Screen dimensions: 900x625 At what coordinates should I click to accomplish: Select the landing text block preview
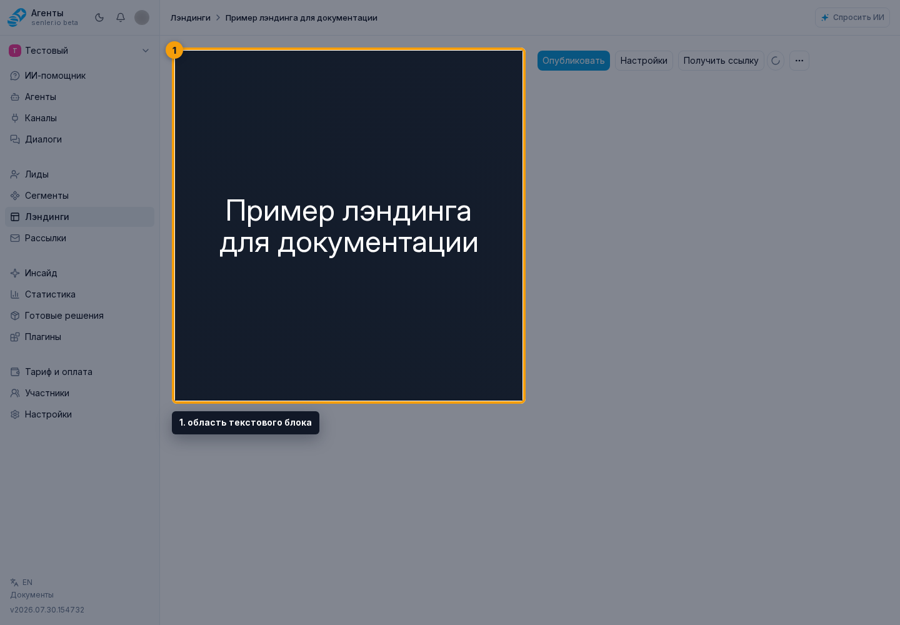[x=349, y=226]
